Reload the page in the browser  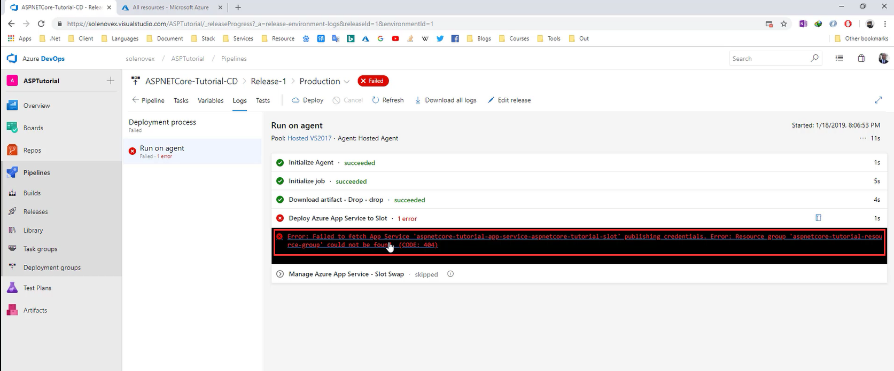(41, 24)
